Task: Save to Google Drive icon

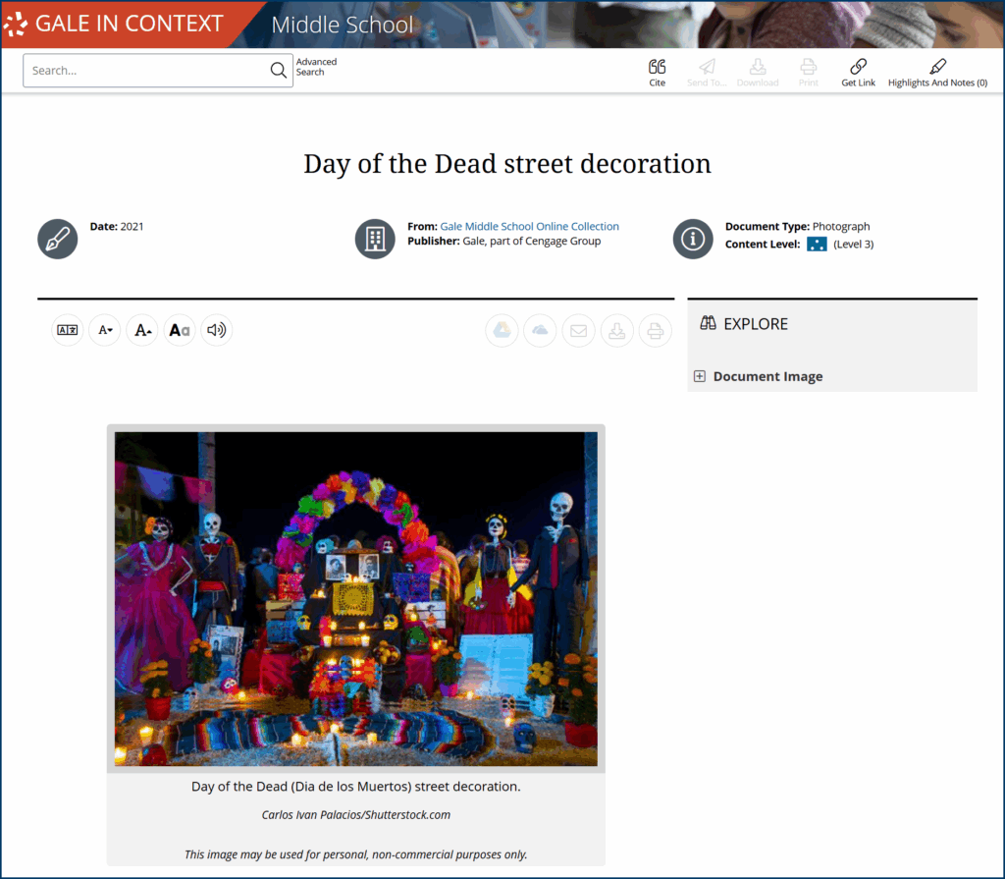Action: 502,330
